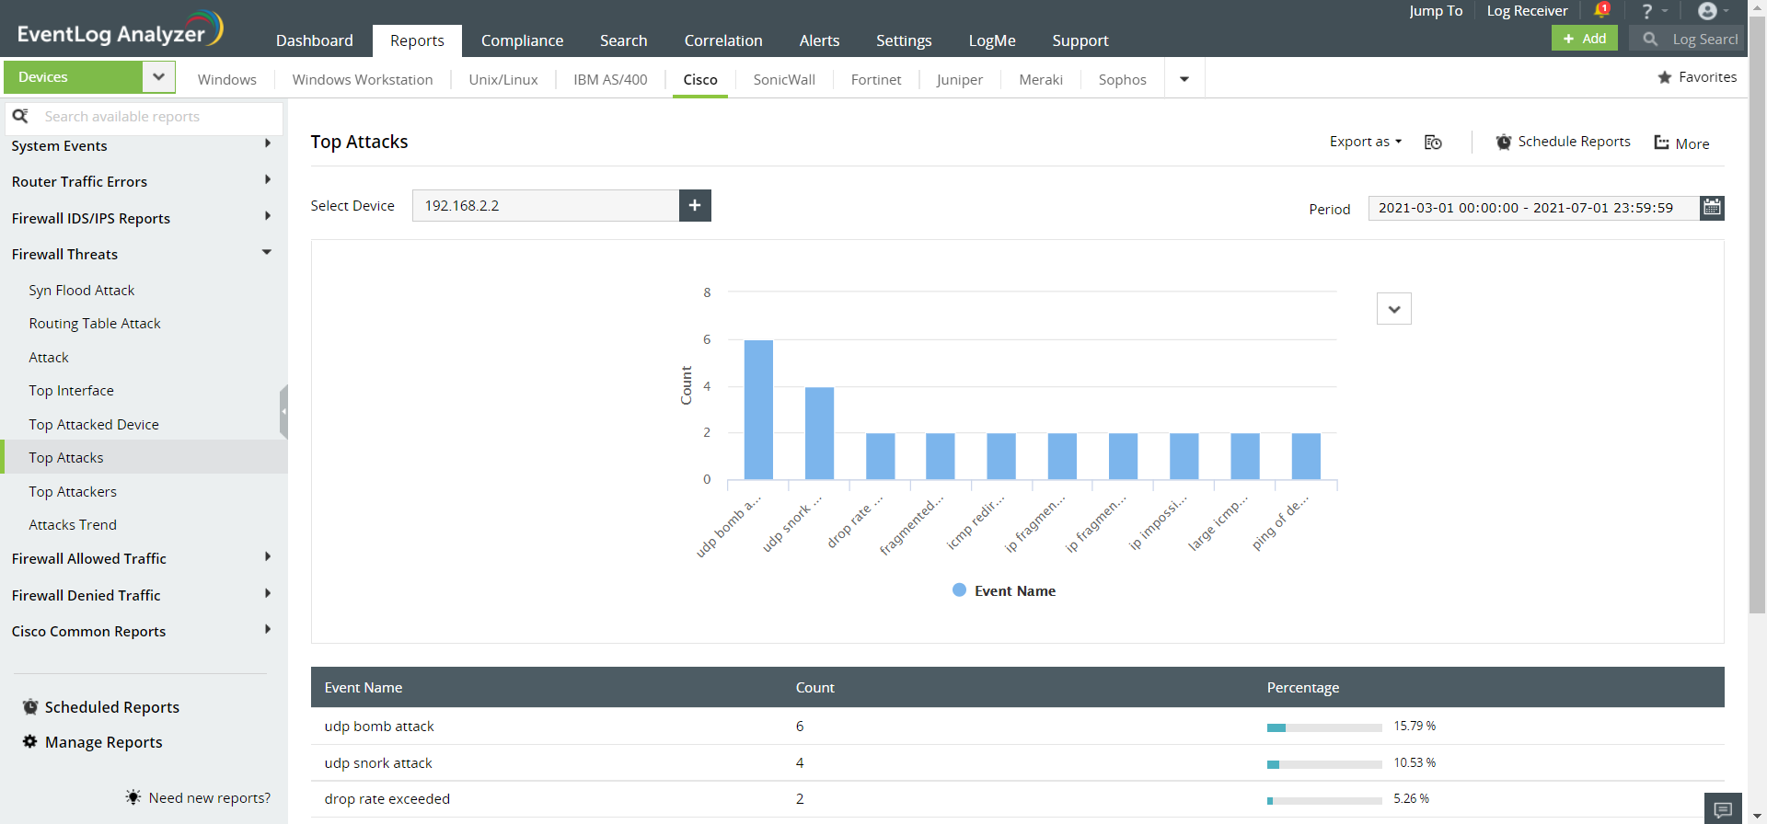
Task: Switch to the Compliance tab
Action: tap(522, 40)
